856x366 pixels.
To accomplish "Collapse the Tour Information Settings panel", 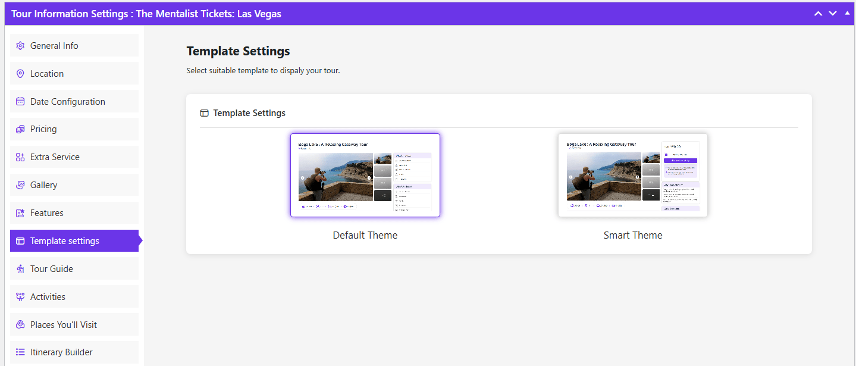I will [847, 13].
